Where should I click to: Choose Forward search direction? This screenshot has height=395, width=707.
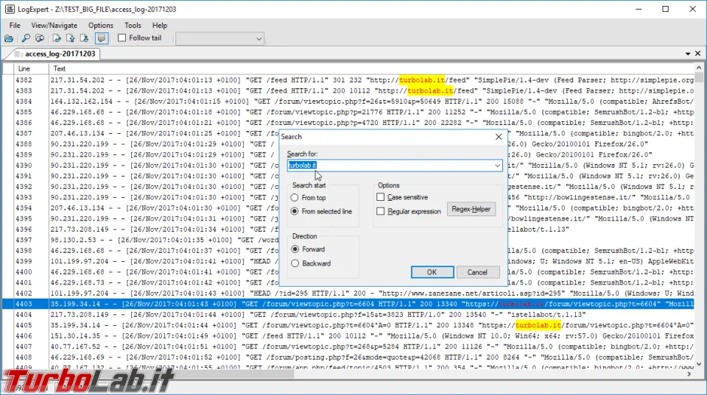coord(295,249)
